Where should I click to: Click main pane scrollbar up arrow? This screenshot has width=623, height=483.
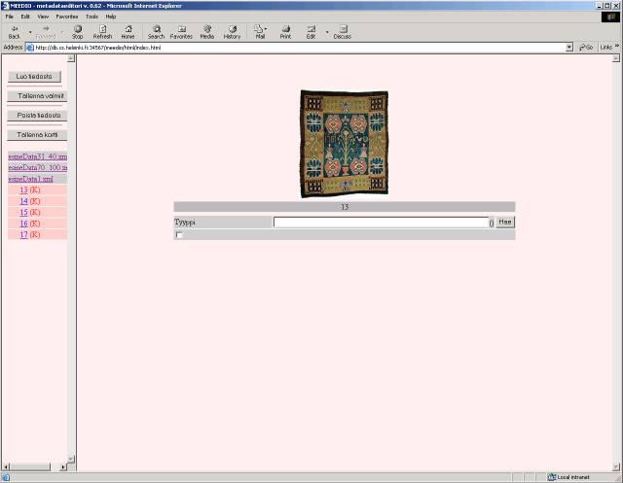(616, 58)
